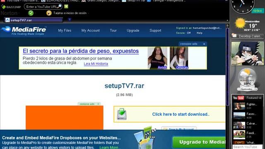The image size is (265, 149).
Task: Open the 'Feedi...' YouTube video thumbnail
Action: click(239, 135)
